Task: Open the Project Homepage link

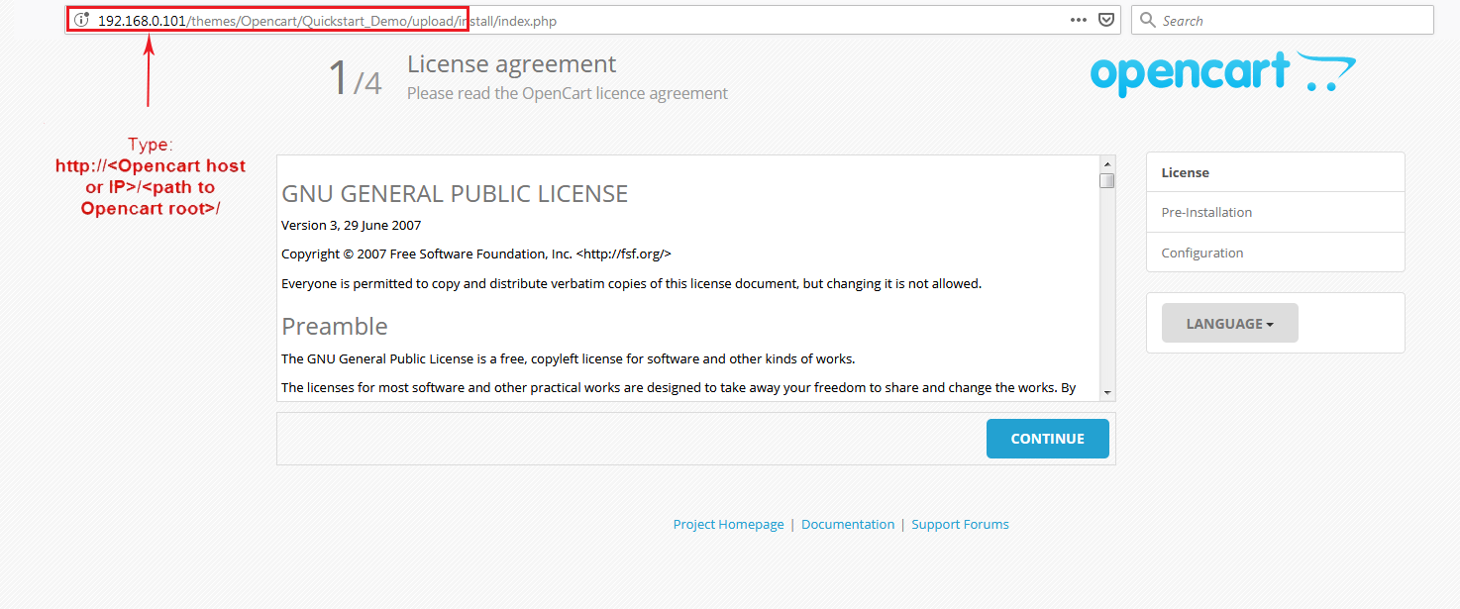Action: pos(728,525)
